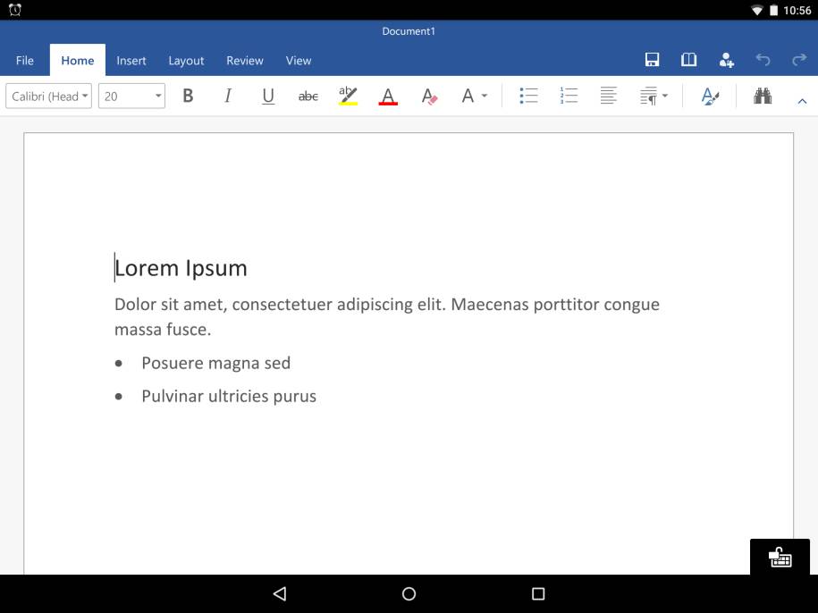This screenshot has height=613, width=818.
Task: Click bullet item Pulvinar ultricies purus
Action: tap(229, 396)
